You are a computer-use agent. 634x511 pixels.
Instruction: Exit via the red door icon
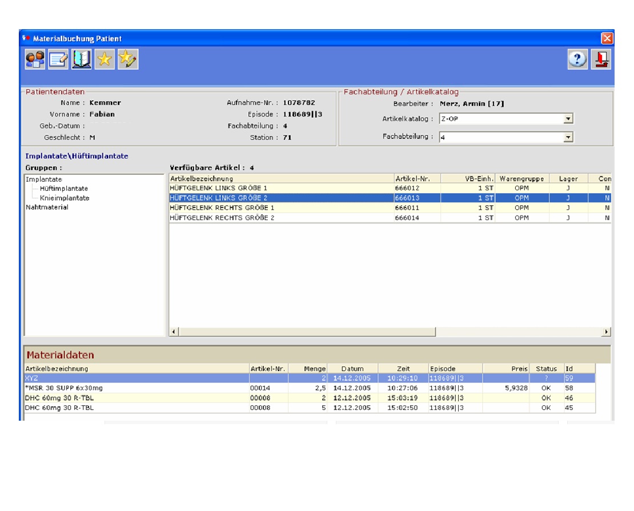click(x=601, y=59)
